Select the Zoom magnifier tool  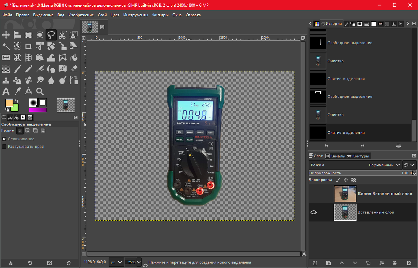(40, 92)
